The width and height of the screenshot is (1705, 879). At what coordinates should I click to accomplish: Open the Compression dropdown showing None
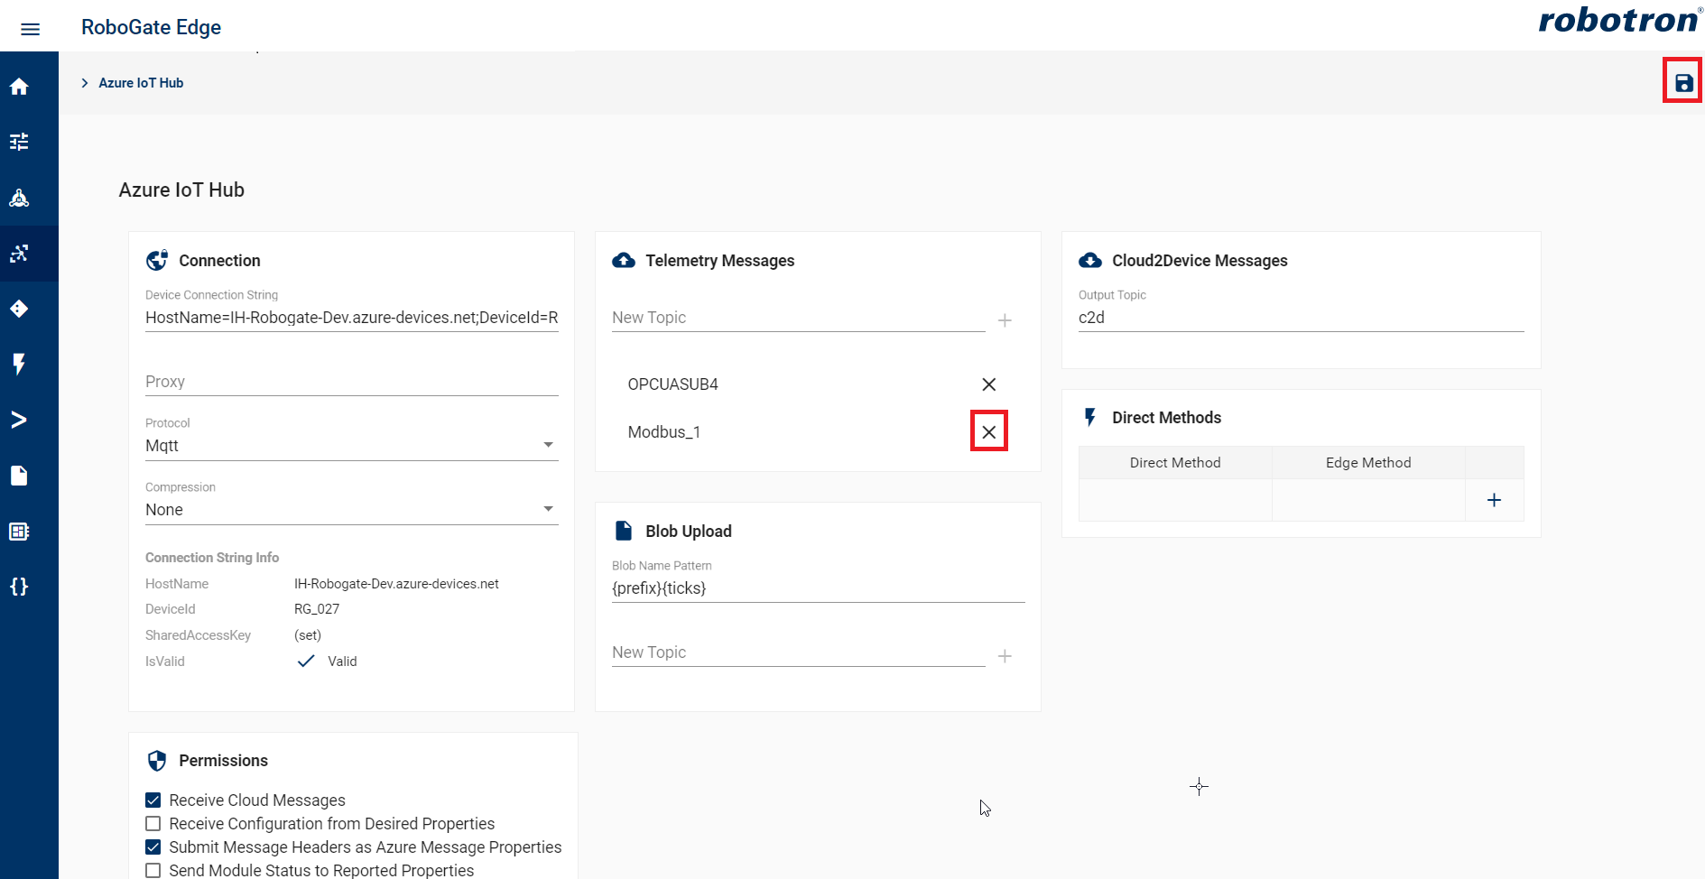pos(548,508)
